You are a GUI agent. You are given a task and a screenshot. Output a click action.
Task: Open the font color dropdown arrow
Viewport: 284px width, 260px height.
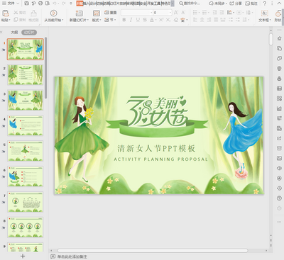[155, 20]
